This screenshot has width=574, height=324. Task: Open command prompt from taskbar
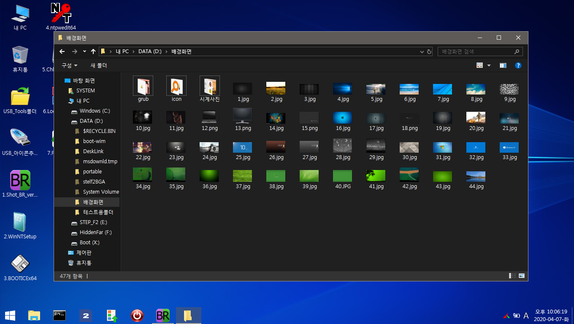(x=60, y=315)
